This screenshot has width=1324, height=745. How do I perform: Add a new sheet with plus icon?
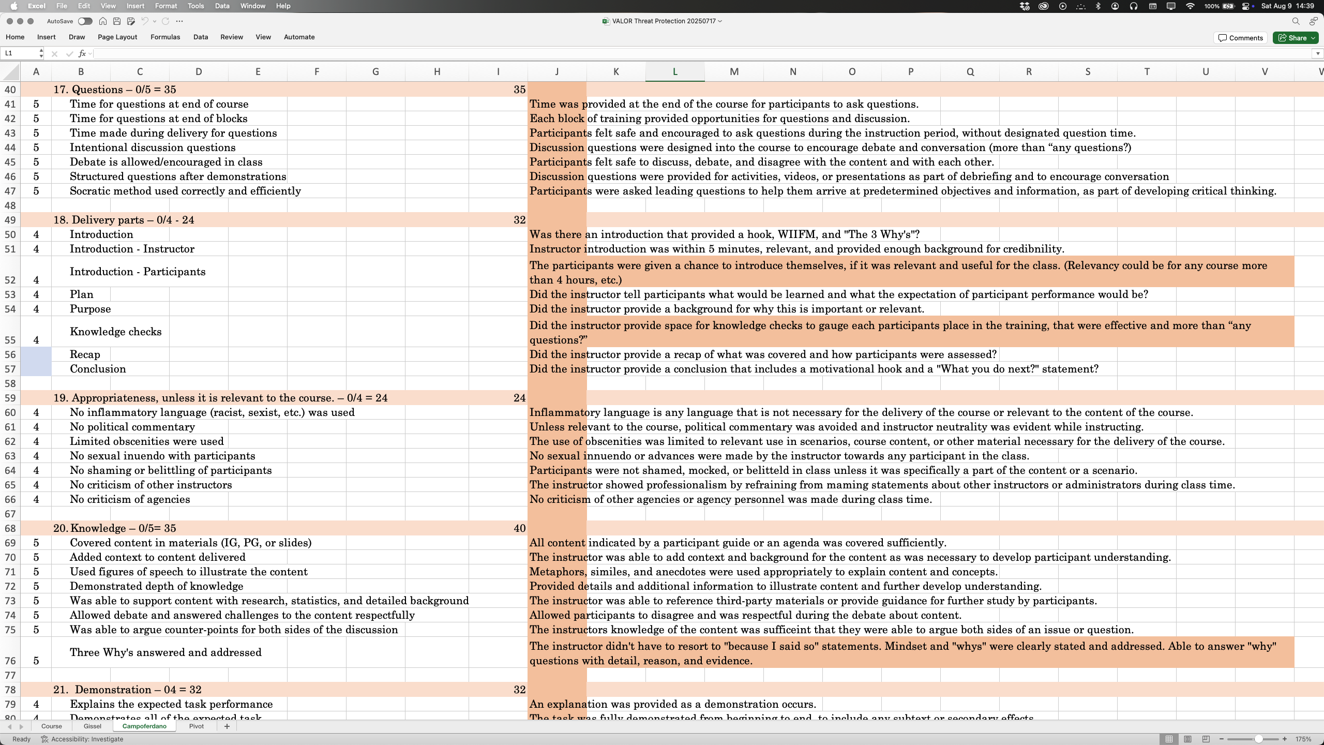click(x=227, y=726)
